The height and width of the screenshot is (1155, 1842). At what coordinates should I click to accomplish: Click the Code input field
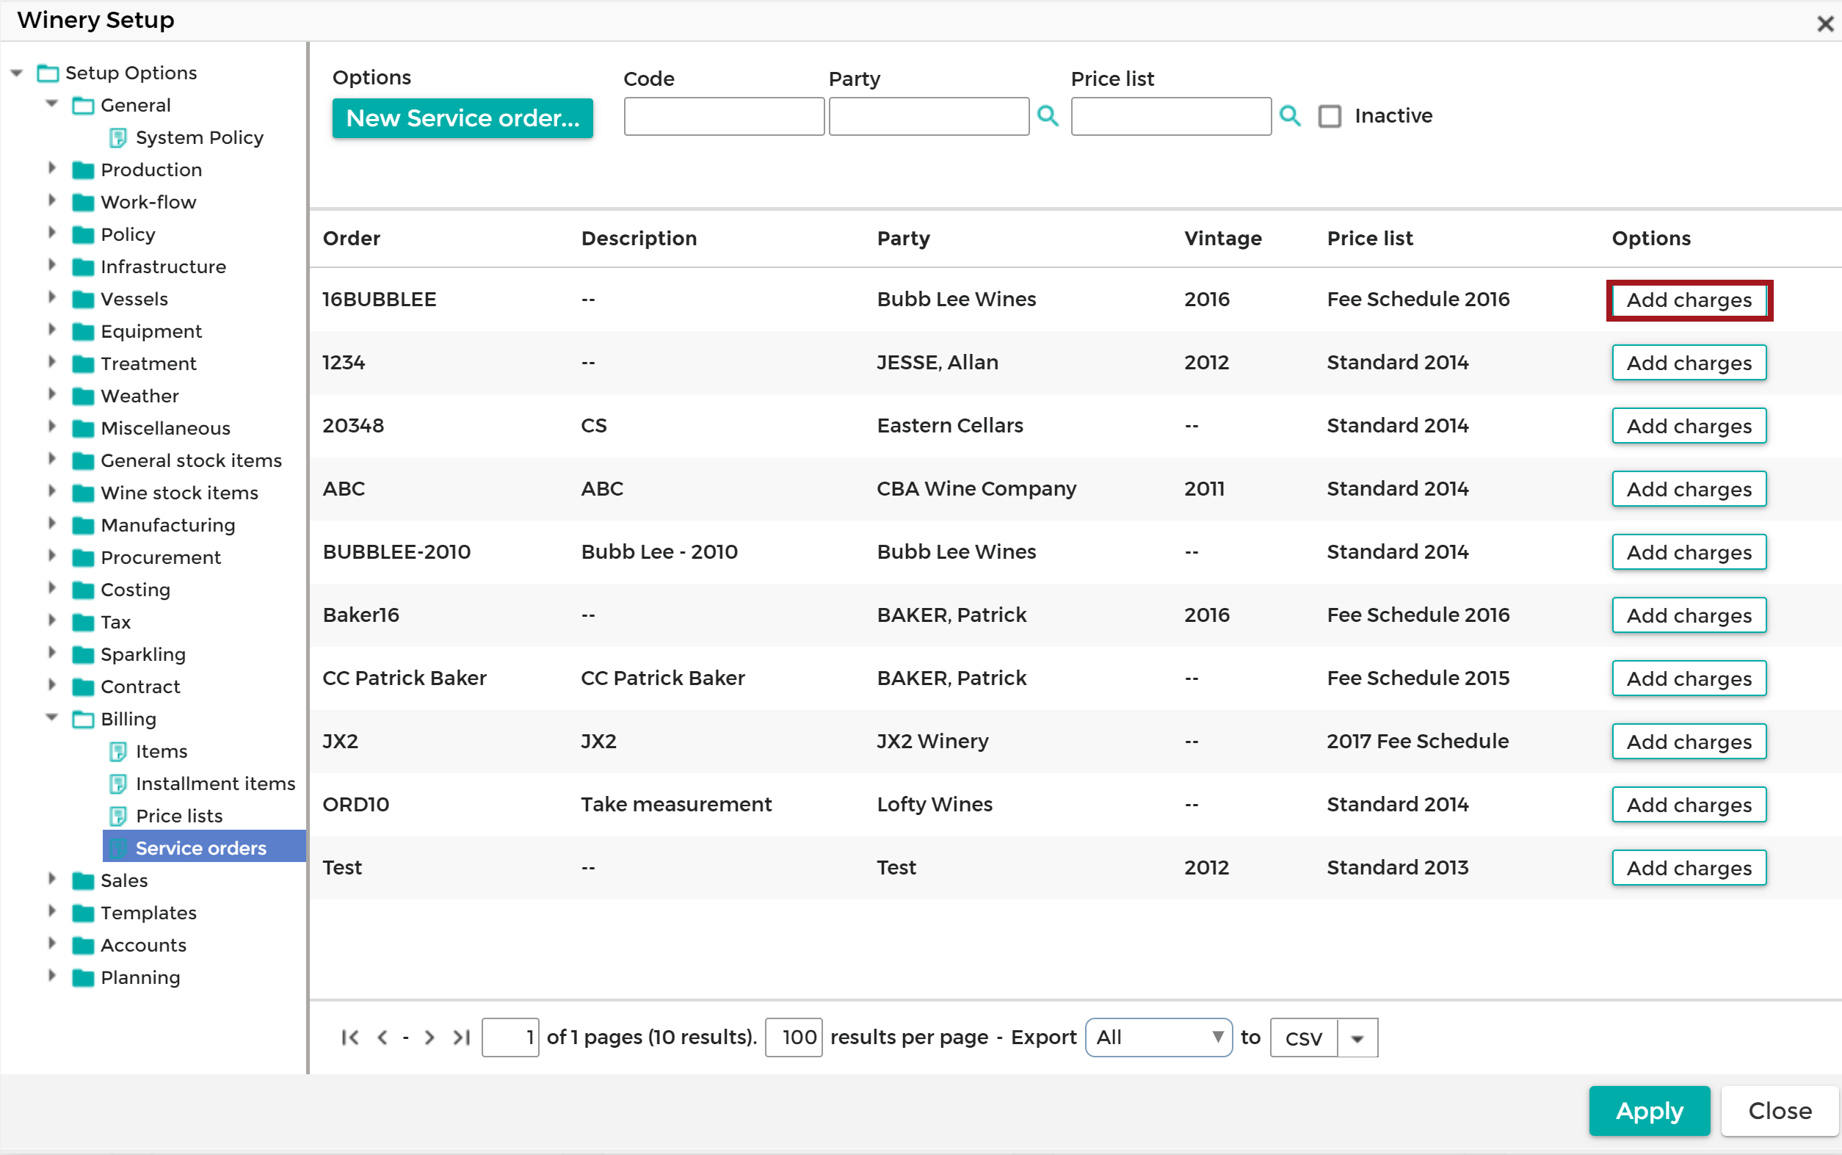(724, 116)
